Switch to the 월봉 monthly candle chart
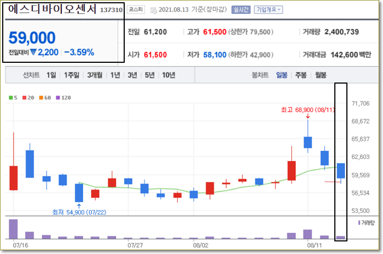The image size is (383, 254). click(x=321, y=75)
